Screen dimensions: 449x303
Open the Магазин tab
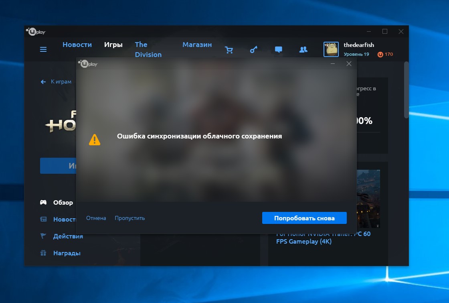click(x=197, y=45)
